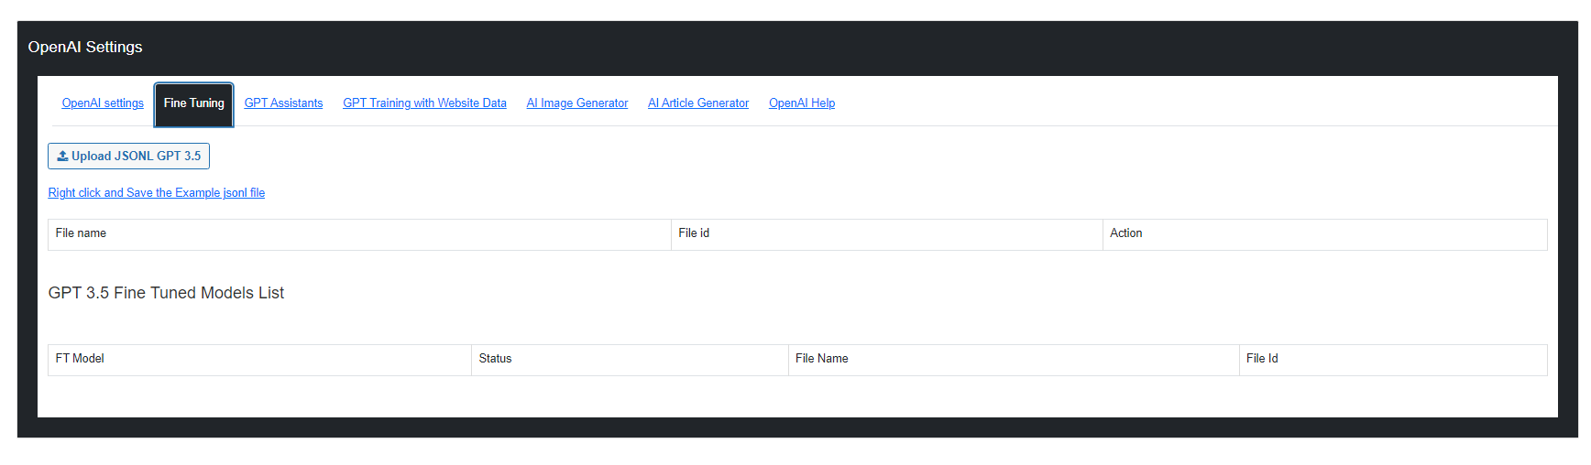Open GPT Training with Website Data tab

424,103
